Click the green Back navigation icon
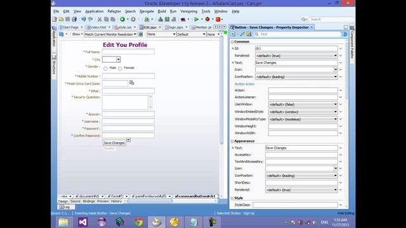 click(122, 19)
